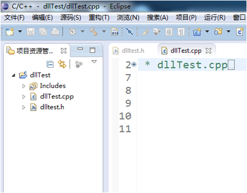
Task: Click the Eclipse icon in title bar
Action: click(x=5, y=6)
